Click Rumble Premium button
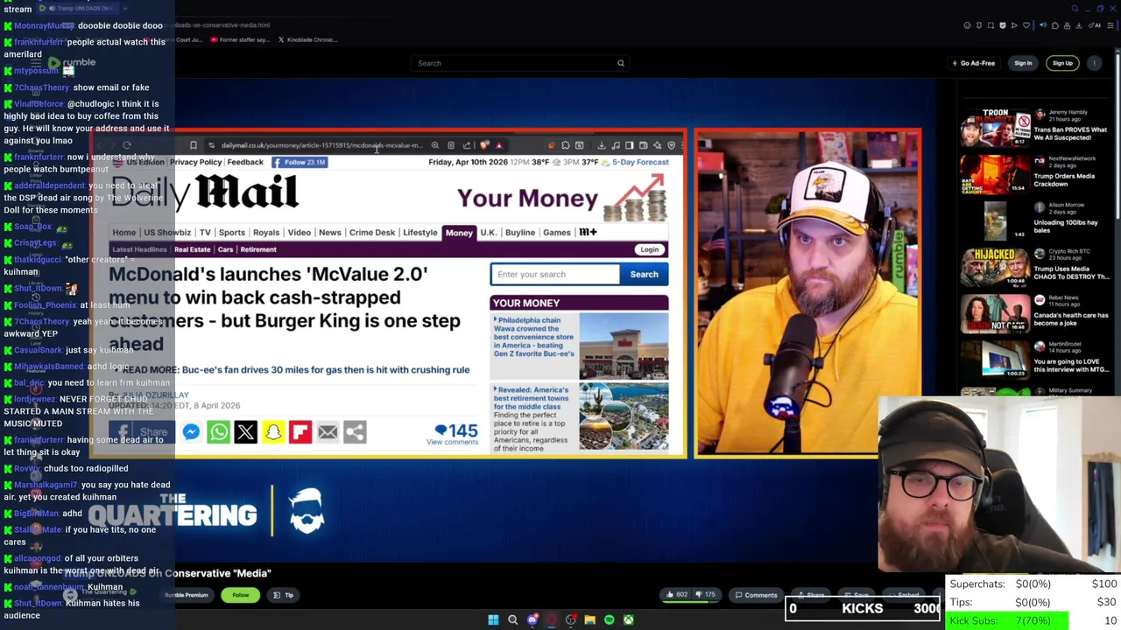The image size is (1121, 630). (x=187, y=595)
